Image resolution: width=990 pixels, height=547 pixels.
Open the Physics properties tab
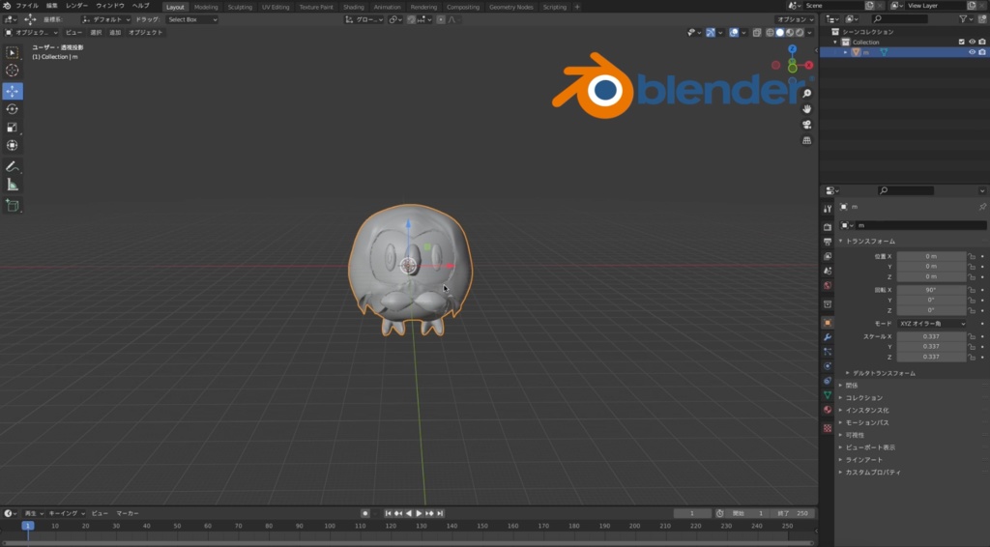[828, 366]
